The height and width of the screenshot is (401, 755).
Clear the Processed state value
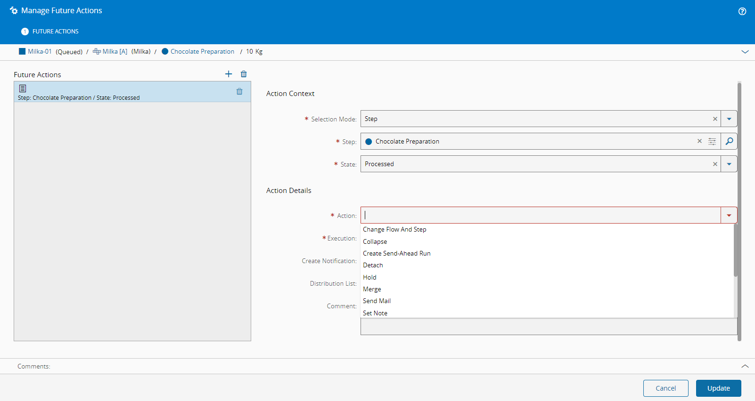pos(715,164)
